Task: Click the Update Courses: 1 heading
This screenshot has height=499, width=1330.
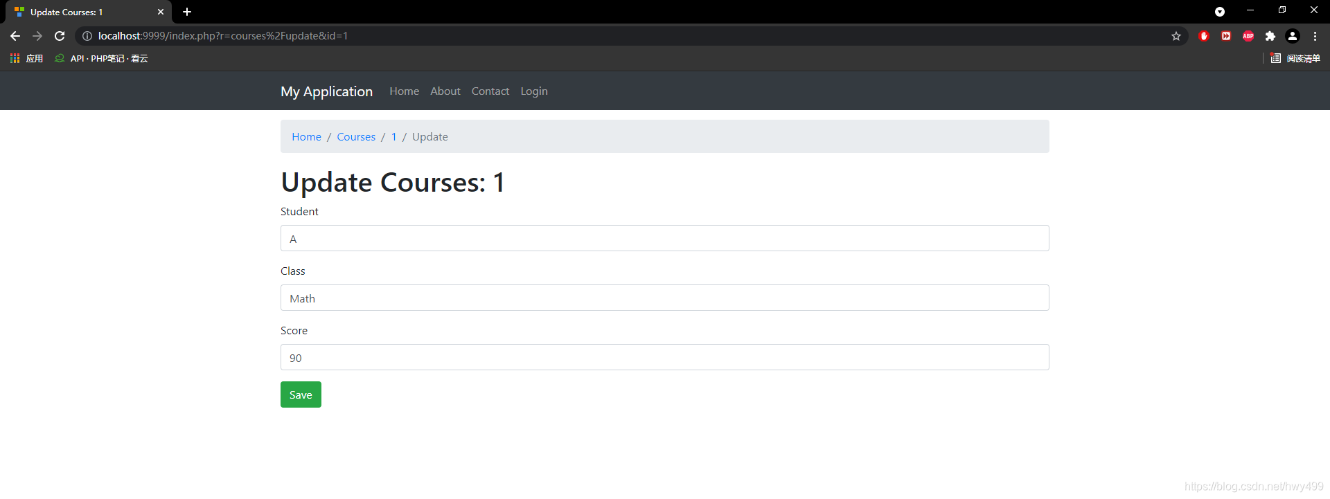Action: 393,183
